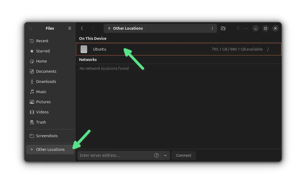Image resolution: width=306 pixels, height=188 pixels.
Task: Open Starred items in sidebar
Action: (x=43, y=51)
